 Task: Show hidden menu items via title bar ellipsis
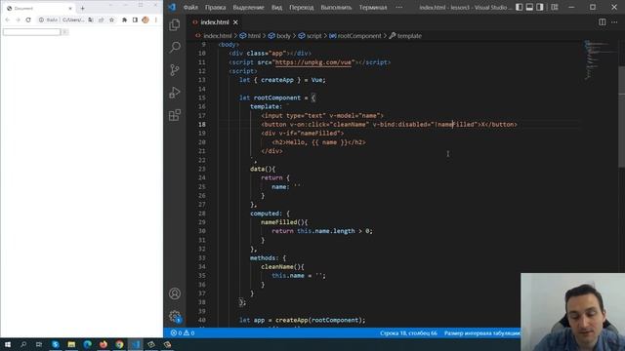pos(399,7)
